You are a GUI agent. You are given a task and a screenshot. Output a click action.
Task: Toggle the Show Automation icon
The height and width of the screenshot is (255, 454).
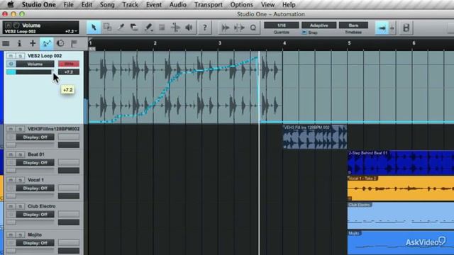[x=47, y=44]
